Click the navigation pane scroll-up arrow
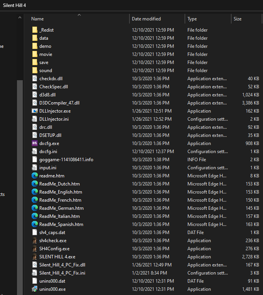This screenshot has height=295, width=263. click(20, 18)
